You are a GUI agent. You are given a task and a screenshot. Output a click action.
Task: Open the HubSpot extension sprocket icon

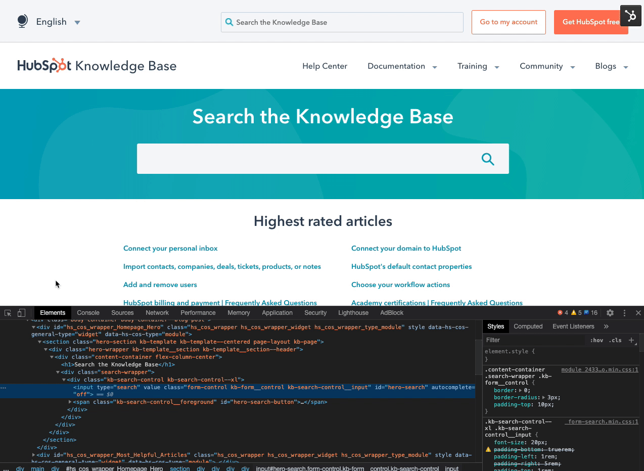coord(631,16)
